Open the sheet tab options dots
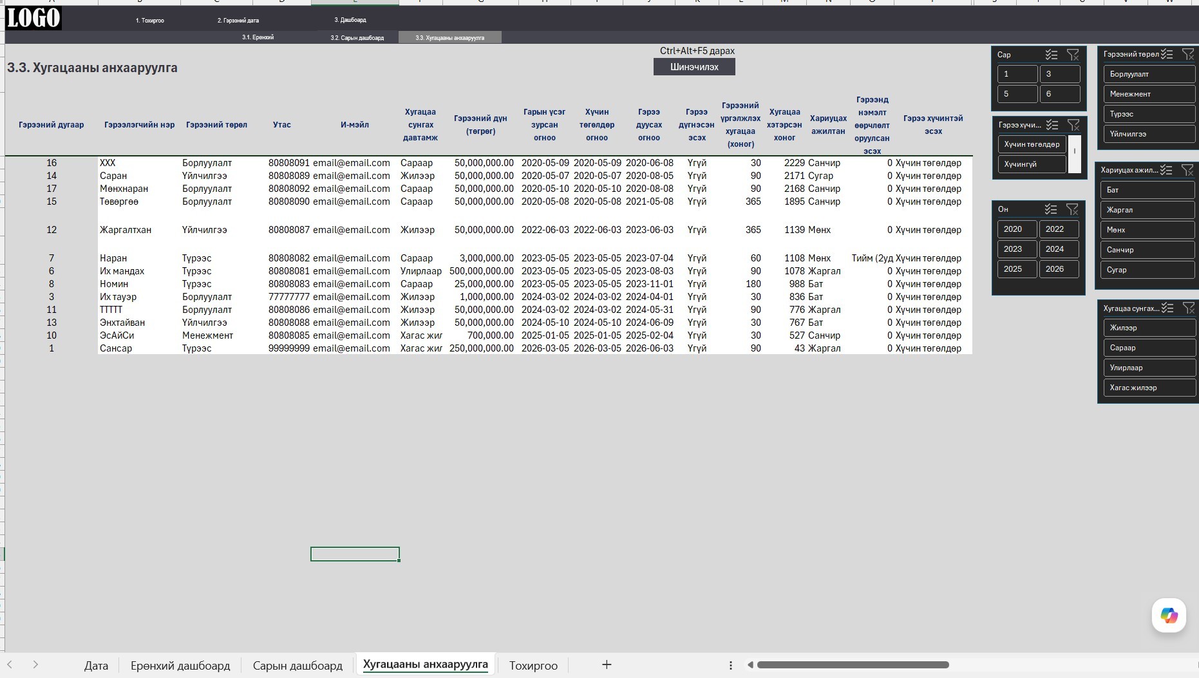 [730, 665]
